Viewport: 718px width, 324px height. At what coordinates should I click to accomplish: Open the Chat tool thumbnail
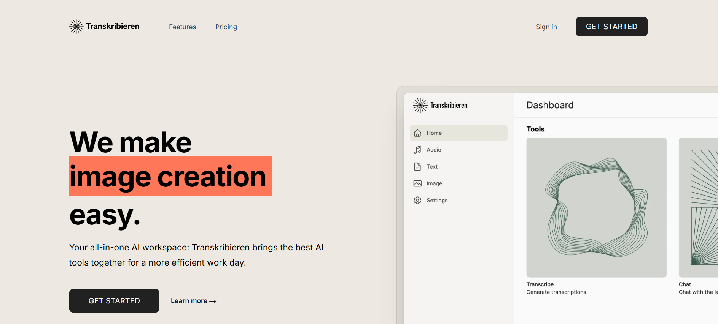(x=698, y=207)
